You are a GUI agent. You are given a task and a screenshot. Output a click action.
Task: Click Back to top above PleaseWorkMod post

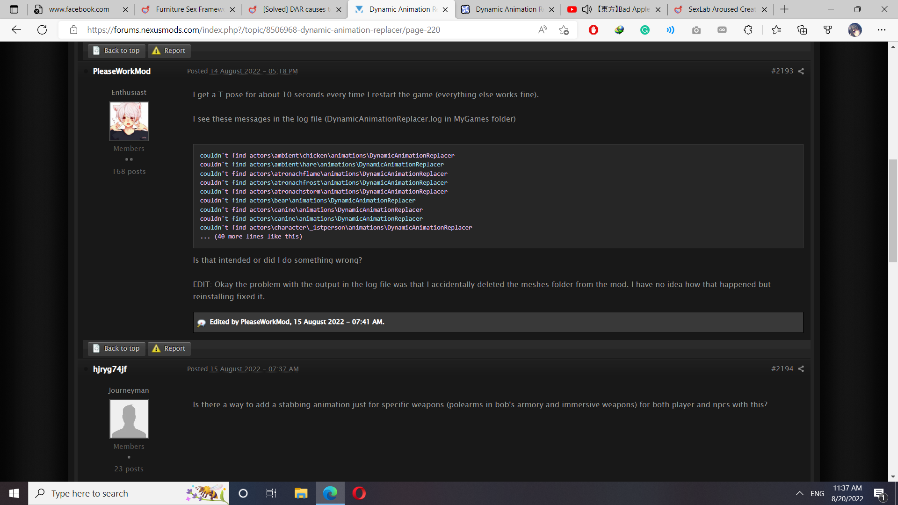[x=116, y=50]
